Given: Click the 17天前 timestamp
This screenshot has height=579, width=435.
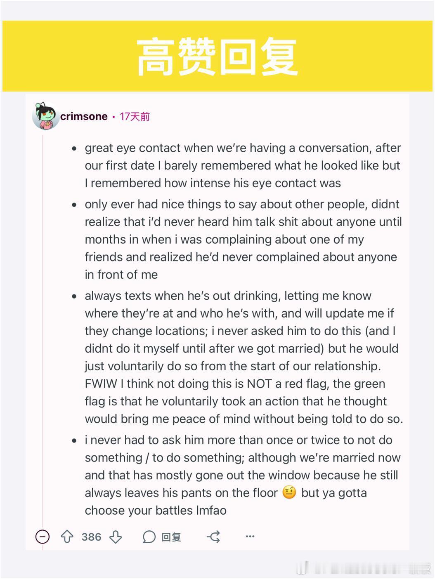Looking at the screenshot, I should click(135, 117).
